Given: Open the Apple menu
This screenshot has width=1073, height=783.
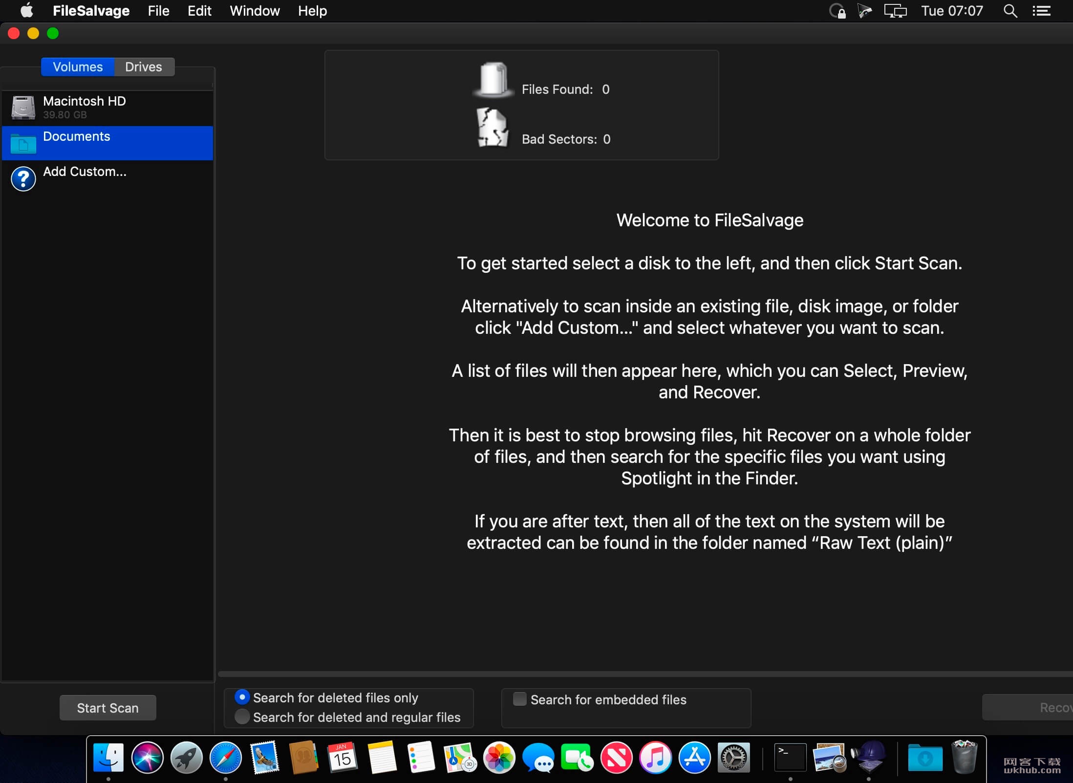Looking at the screenshot, I should pyautogui.click(x=27, y=10).
